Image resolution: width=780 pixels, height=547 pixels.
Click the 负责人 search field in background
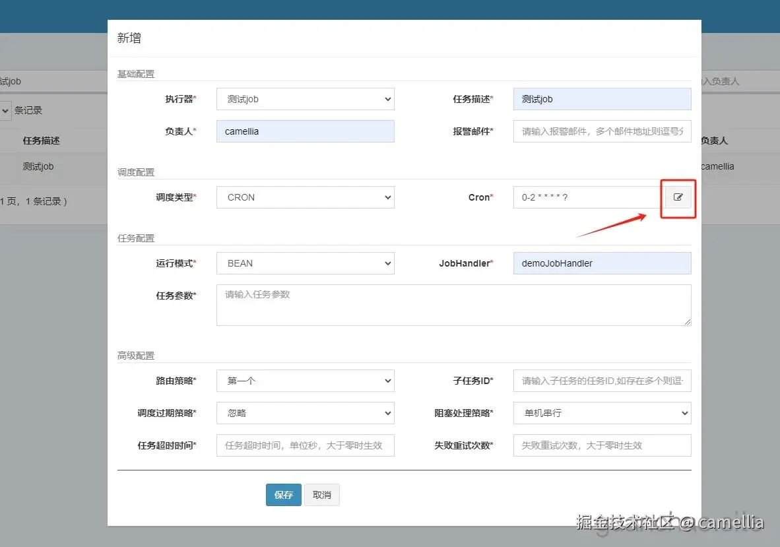click(x=740, y=81)
